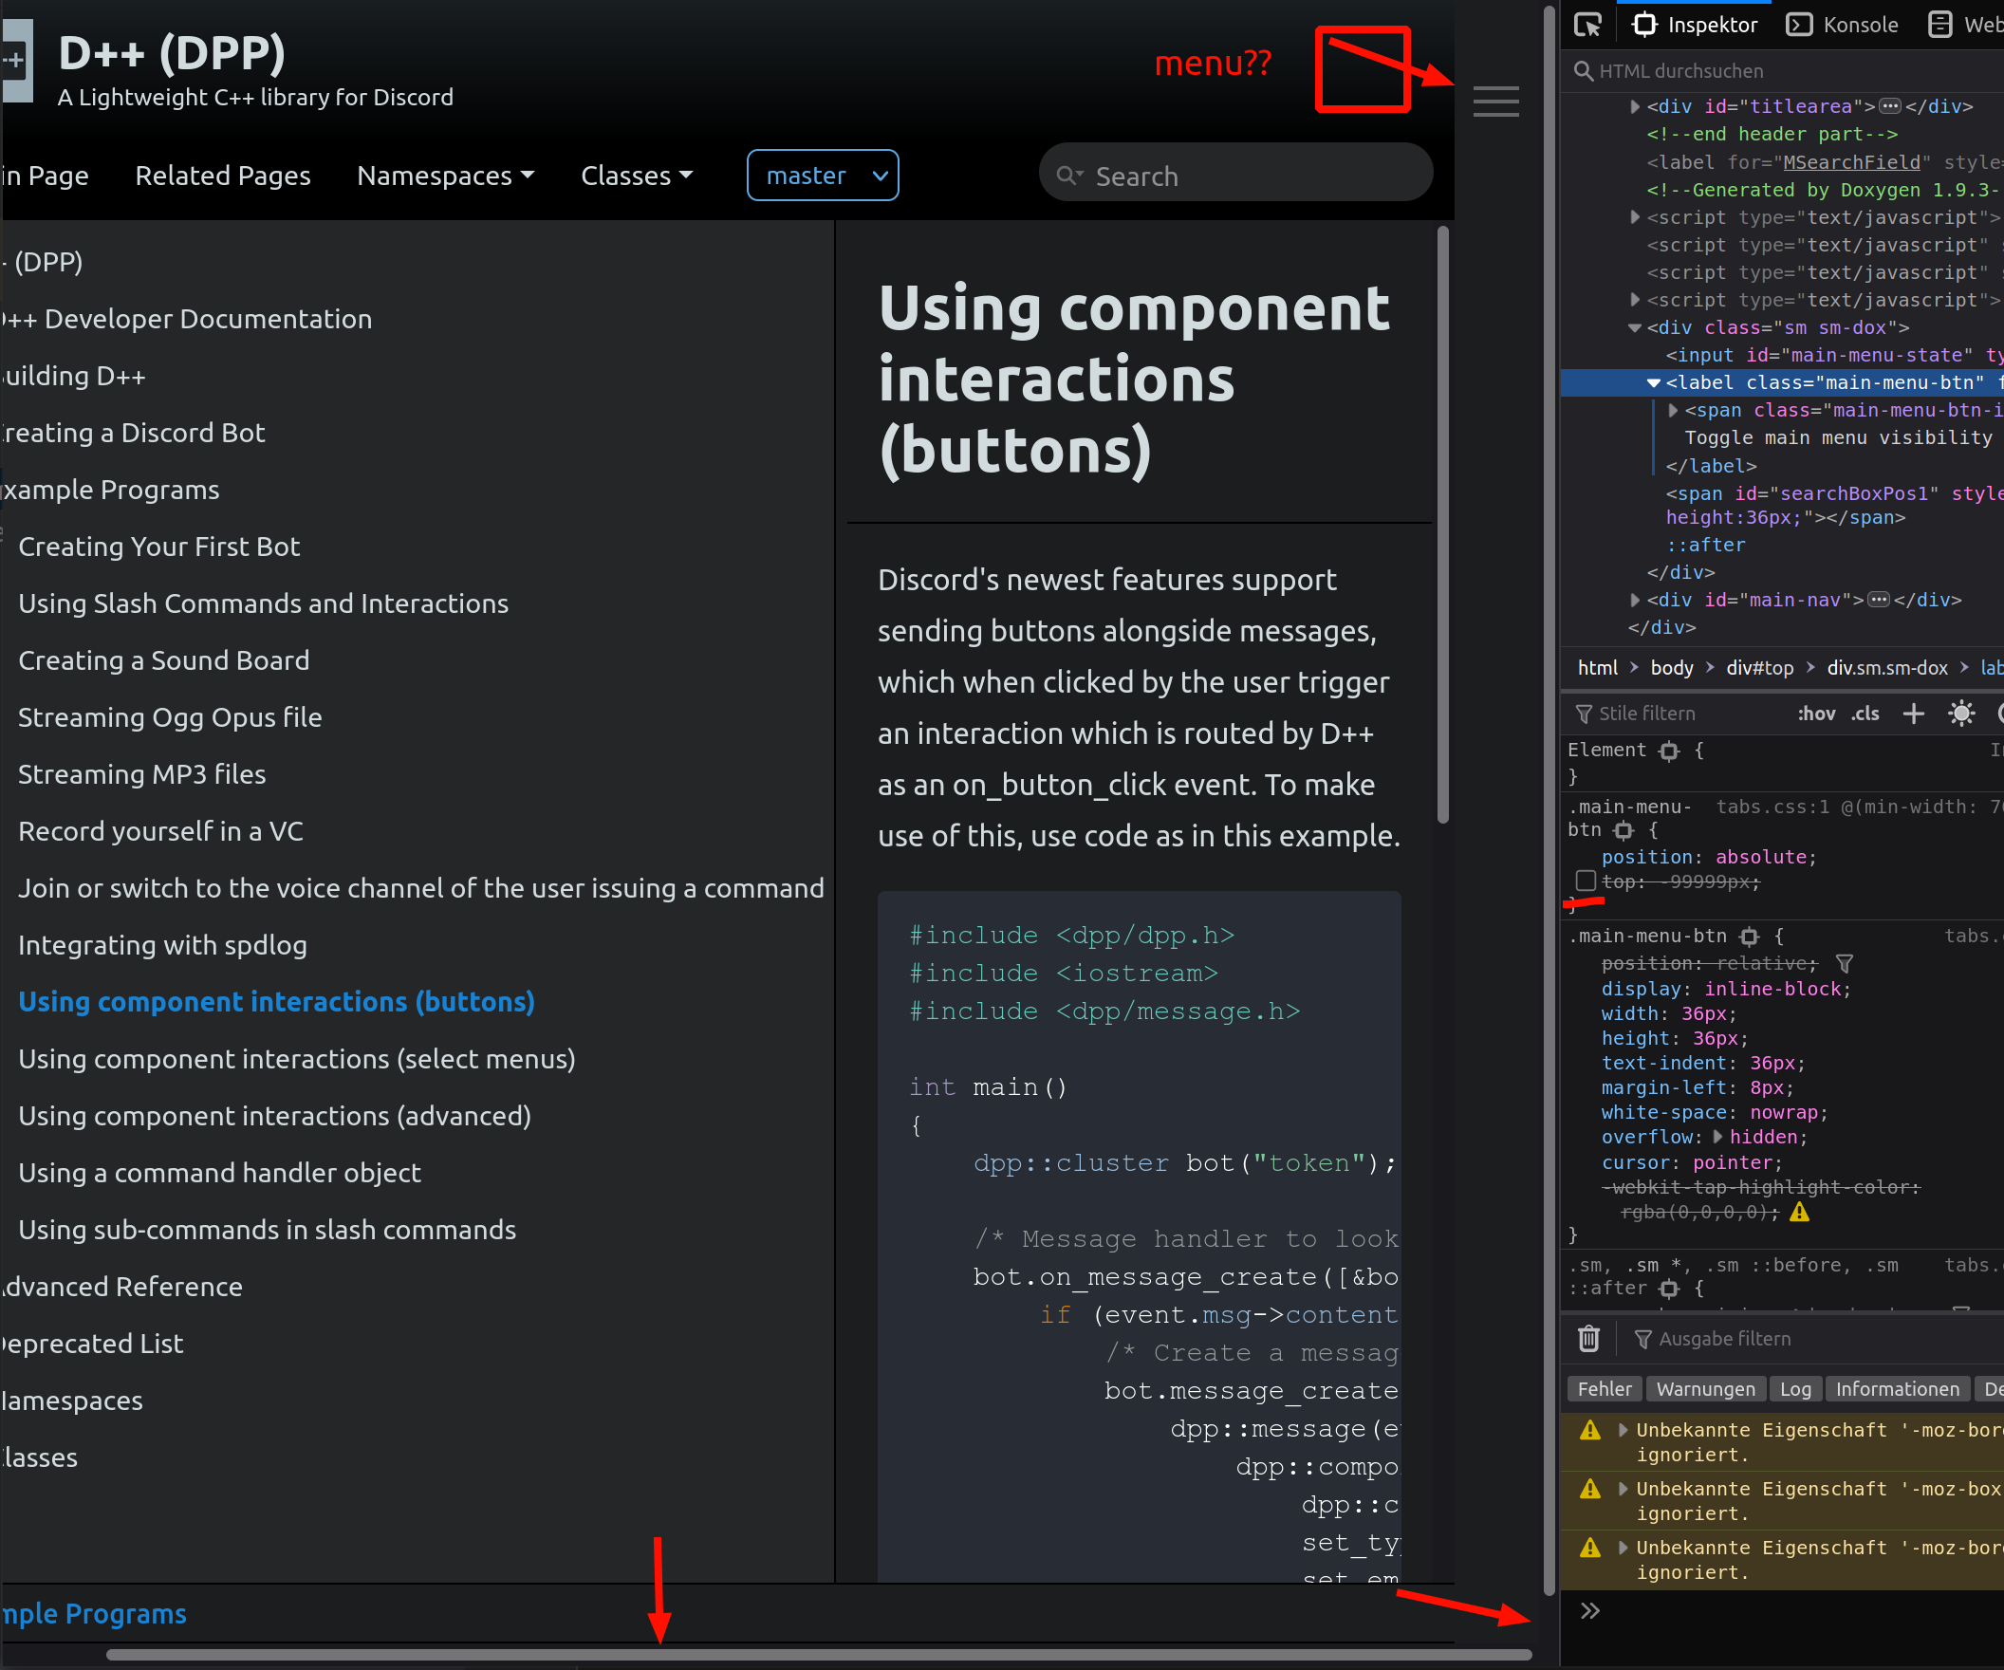
Task: Open Using component interactions (select menus) link
Action: point(297,1059)
